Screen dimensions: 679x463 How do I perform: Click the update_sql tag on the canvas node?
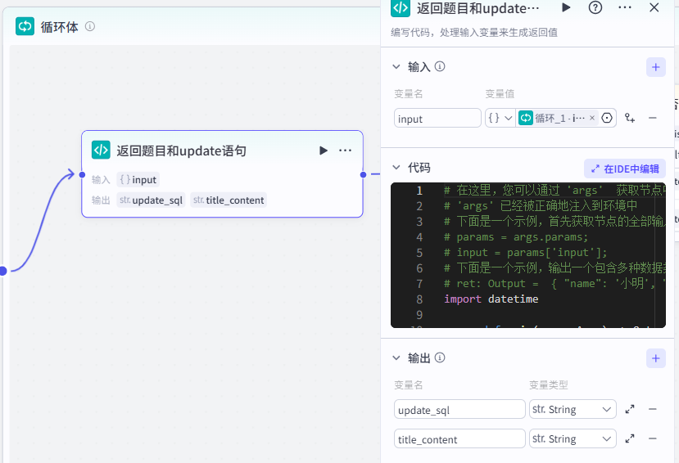152,200
